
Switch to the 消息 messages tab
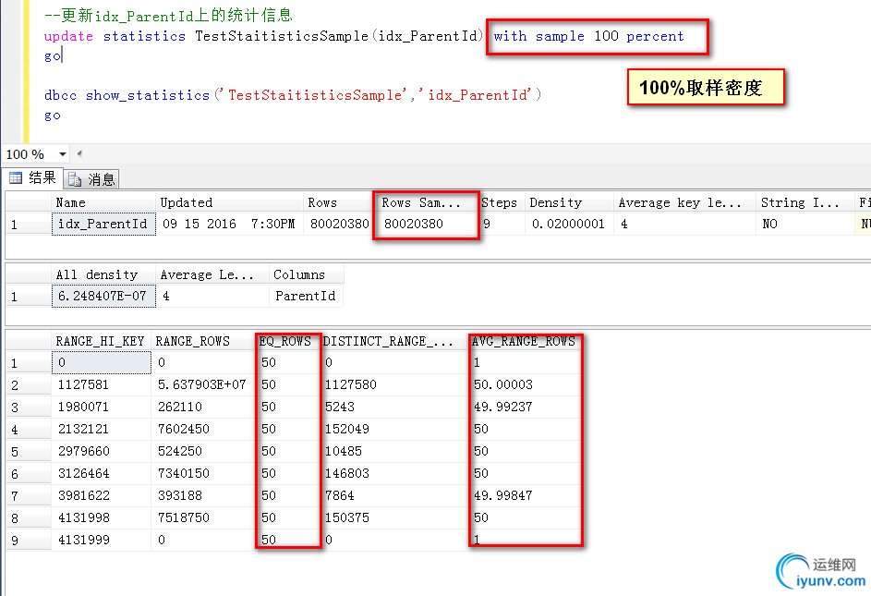click(x=91, y=179)
